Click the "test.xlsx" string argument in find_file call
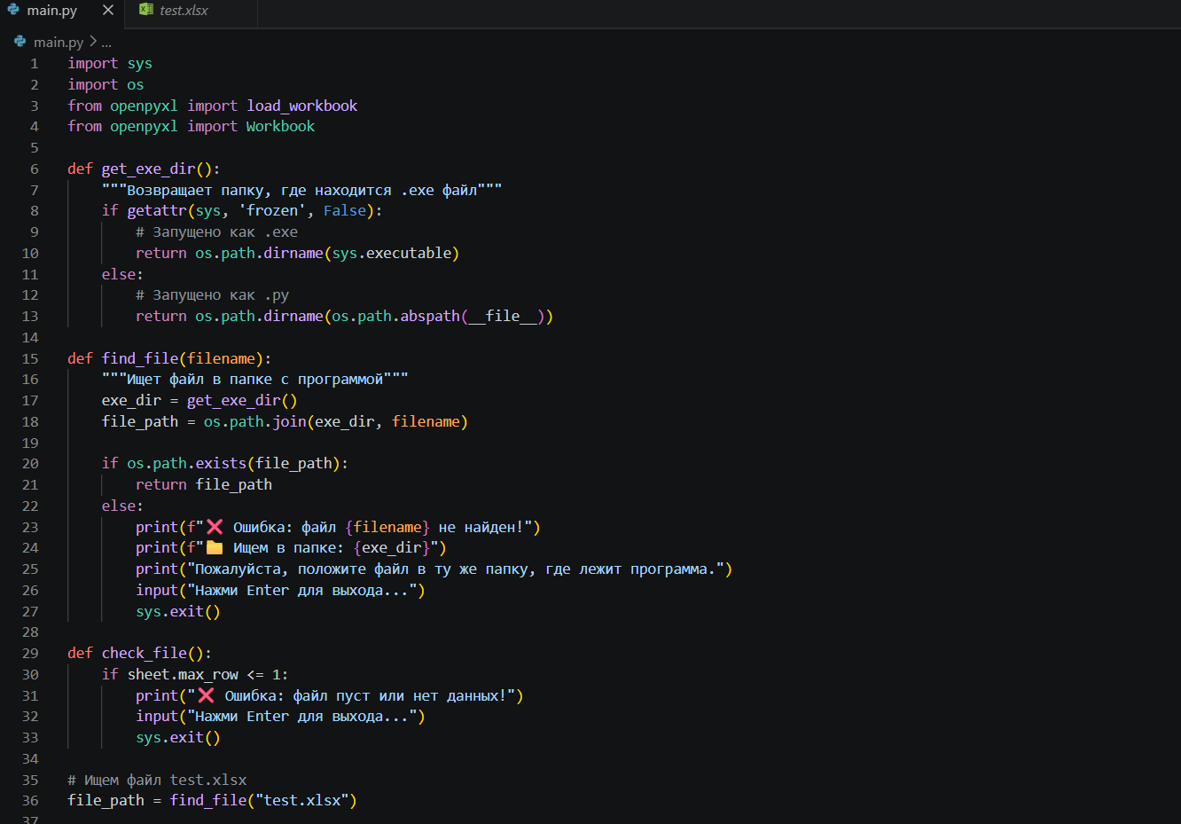 [x=302, y=800]
